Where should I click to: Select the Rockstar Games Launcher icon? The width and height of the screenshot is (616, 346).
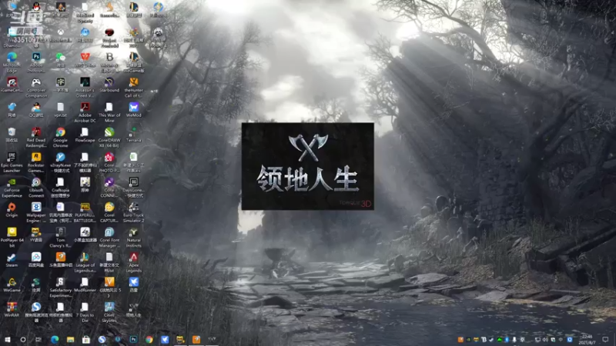36,162
